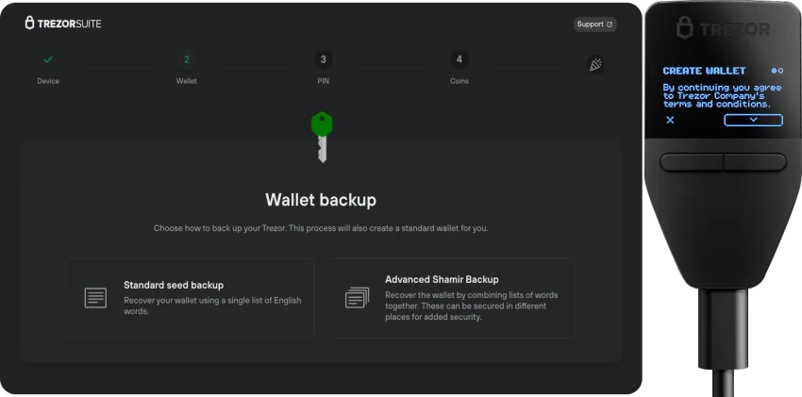Choose the Standard seed backup title
802x397 pixels.
point(174,284)
